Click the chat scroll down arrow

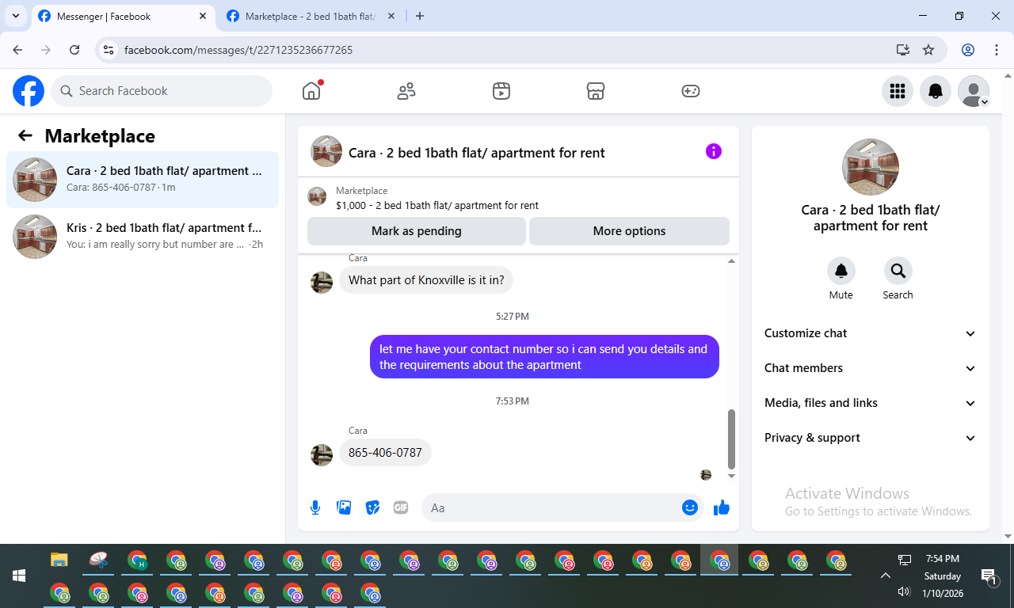point(731,476)
